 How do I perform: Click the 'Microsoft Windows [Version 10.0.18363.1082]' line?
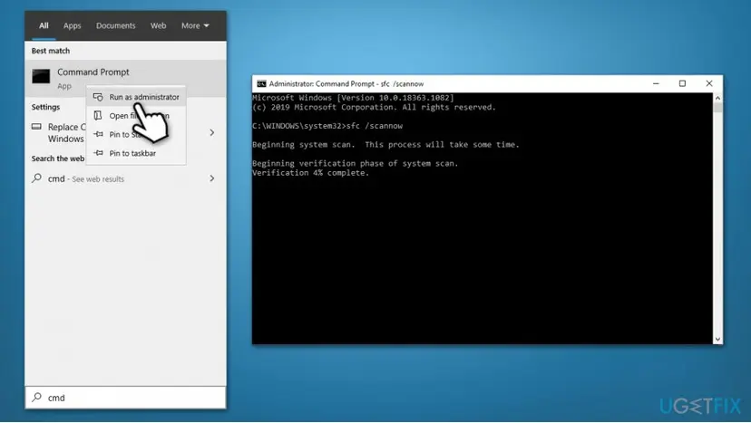pos(353,98)
